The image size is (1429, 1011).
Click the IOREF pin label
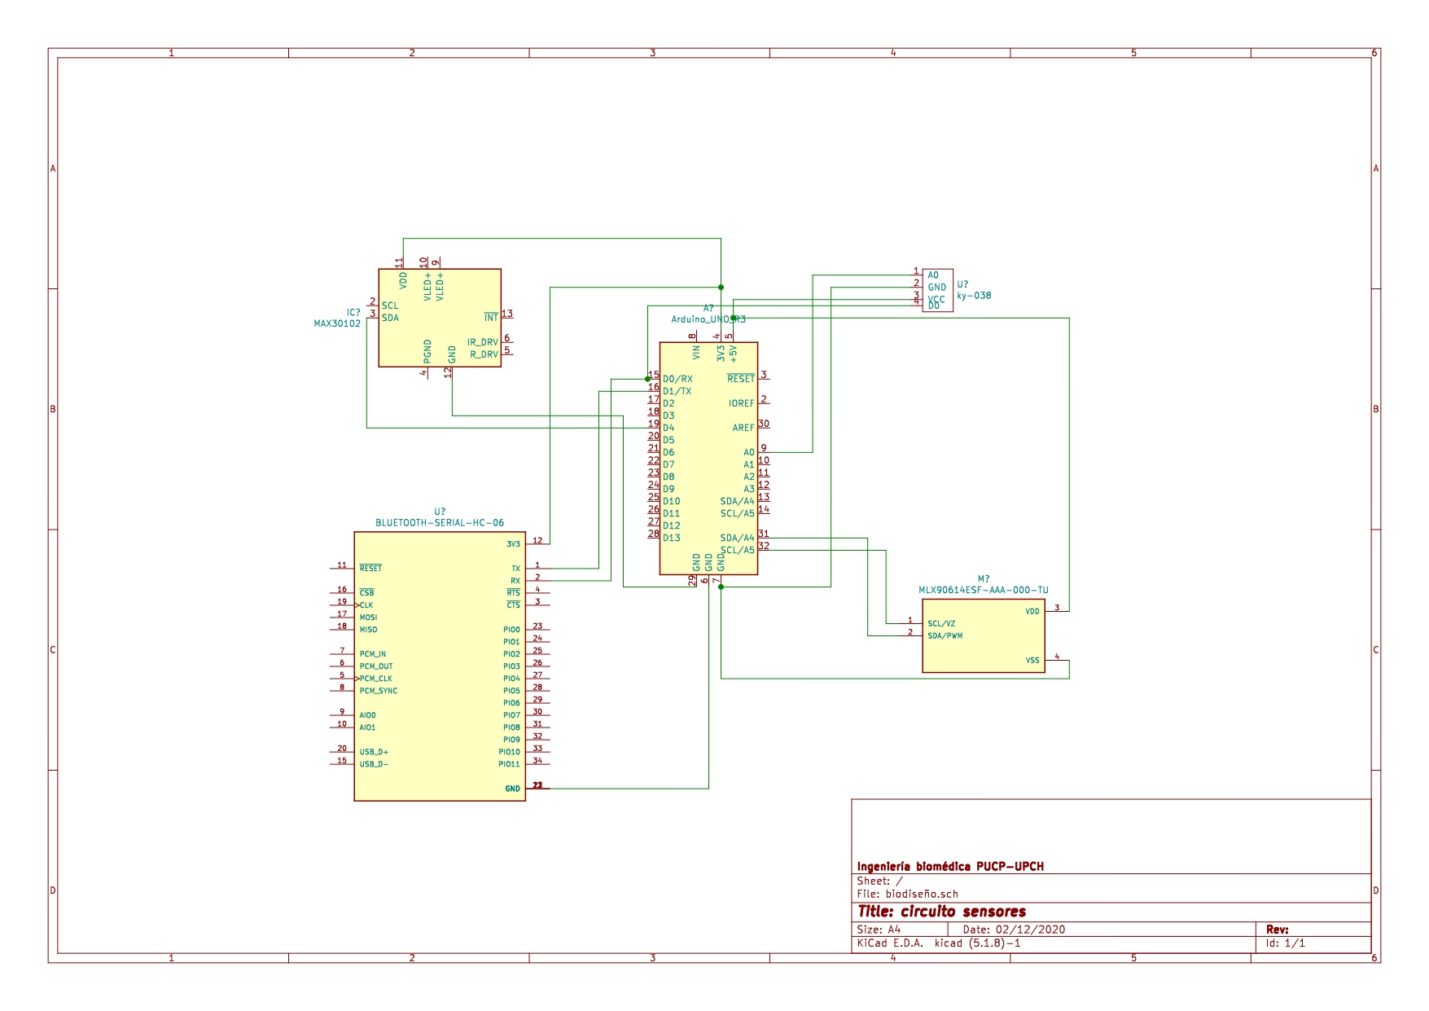pyautogui.click(x=741, y=403)
